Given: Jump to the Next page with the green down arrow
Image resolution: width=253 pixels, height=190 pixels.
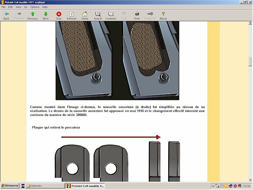Looking at the screenshot, I should (x=46, y=16).
